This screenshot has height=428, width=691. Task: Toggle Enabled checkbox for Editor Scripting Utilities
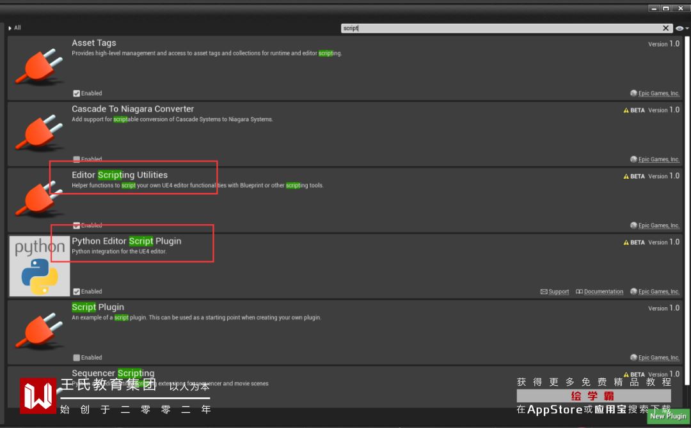pos(76,225)
